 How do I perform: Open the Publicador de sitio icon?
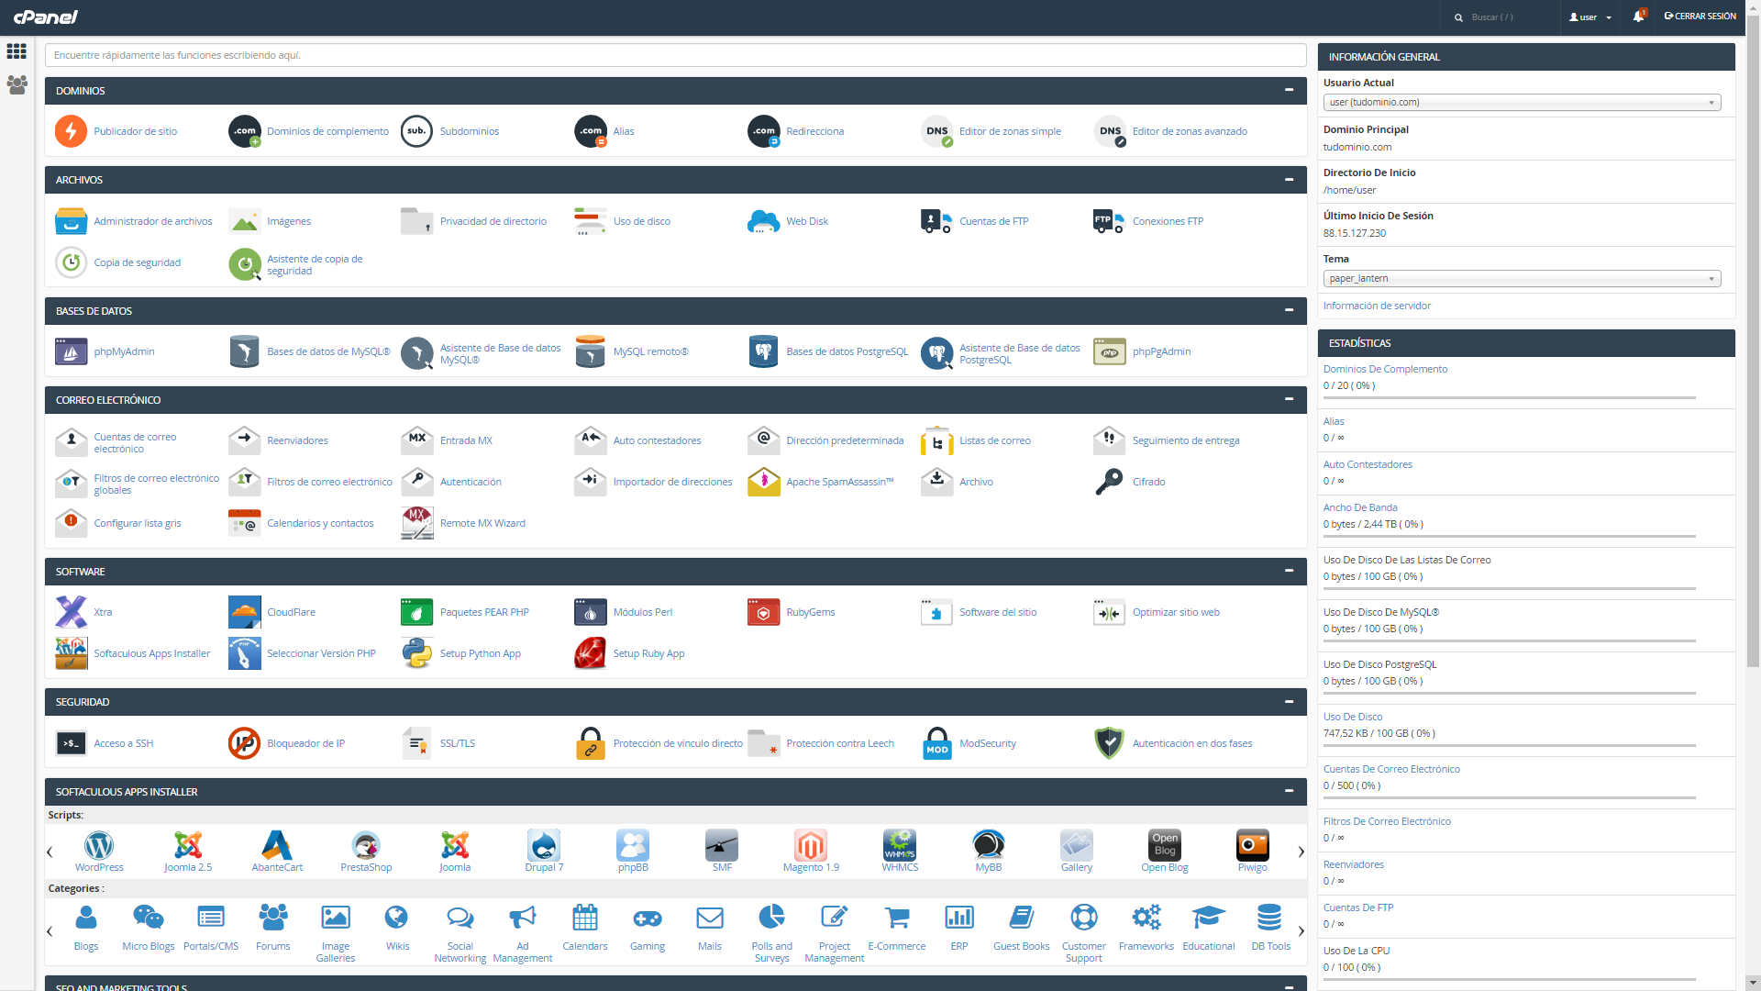(x=71, y=131)
